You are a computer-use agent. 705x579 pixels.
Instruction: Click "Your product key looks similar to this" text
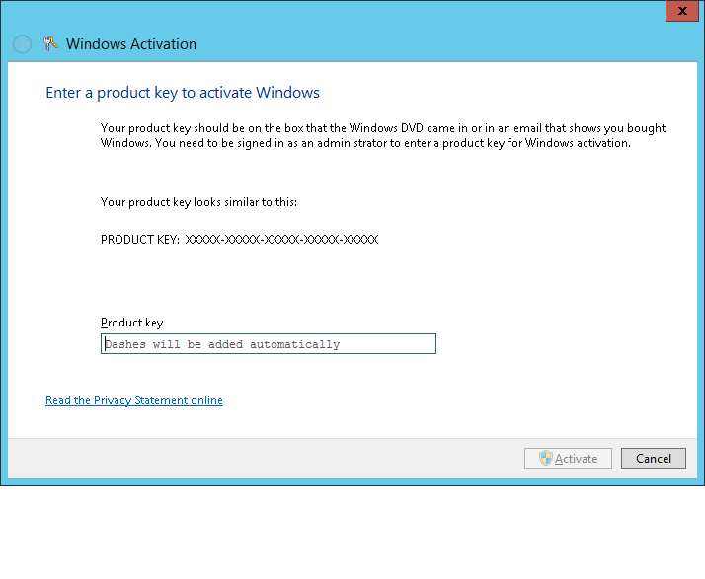(x=198, y=202)
